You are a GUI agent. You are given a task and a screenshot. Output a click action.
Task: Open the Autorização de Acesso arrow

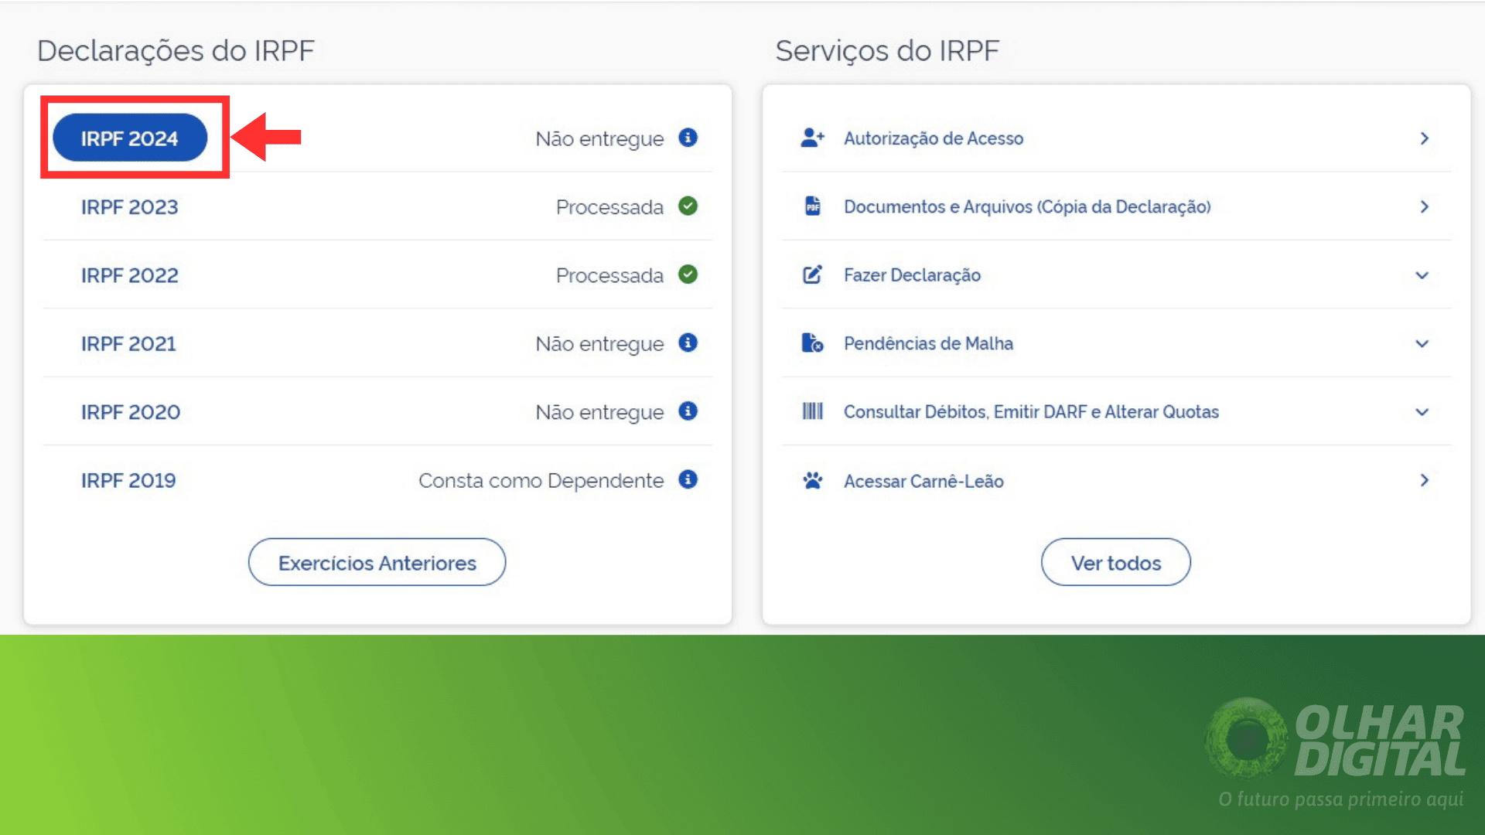tap(1425, 138)
